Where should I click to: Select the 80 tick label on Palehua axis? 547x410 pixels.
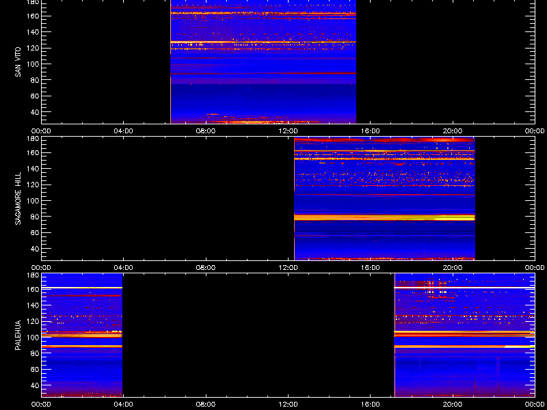coord(36,353)
